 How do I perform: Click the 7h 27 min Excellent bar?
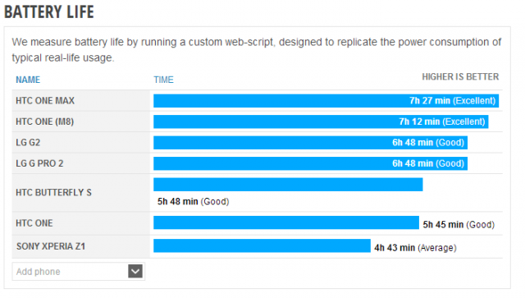click(326, 100)
